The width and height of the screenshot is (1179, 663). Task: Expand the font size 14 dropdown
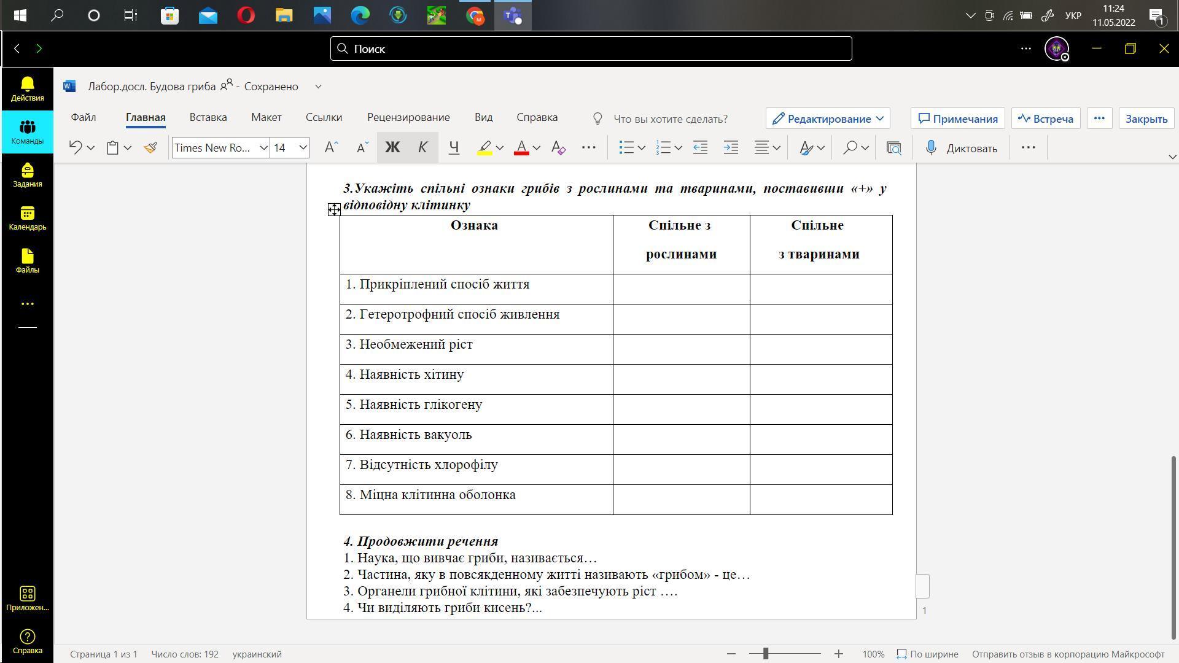303,147
